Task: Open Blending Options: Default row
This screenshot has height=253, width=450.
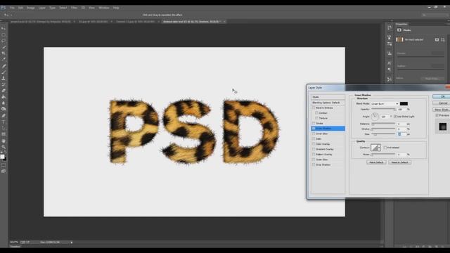Action: 328,103
